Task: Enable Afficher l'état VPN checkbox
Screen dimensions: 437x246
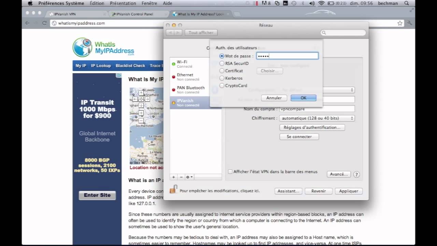Action: point(230,172)
